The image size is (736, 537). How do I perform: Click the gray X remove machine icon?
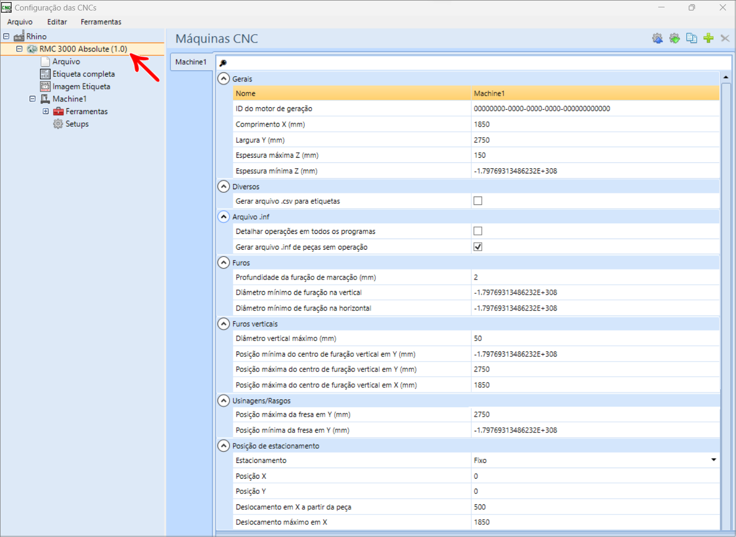pyautogui.click(x=725, y=38)
